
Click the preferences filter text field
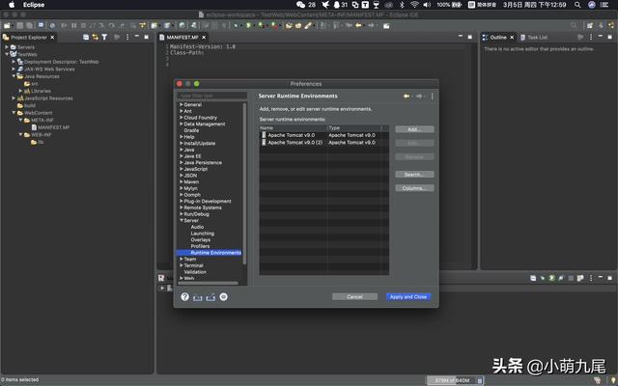coord(212,96)
